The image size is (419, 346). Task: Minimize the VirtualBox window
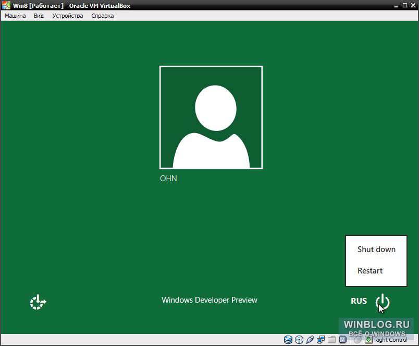click(x=396, y=6)
